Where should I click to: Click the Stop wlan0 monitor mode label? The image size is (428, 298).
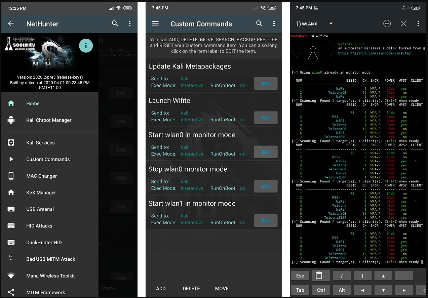coord(188,169)
